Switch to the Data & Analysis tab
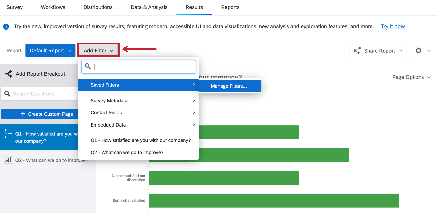This screenshot has height=213, width=437. pos(149,7)
